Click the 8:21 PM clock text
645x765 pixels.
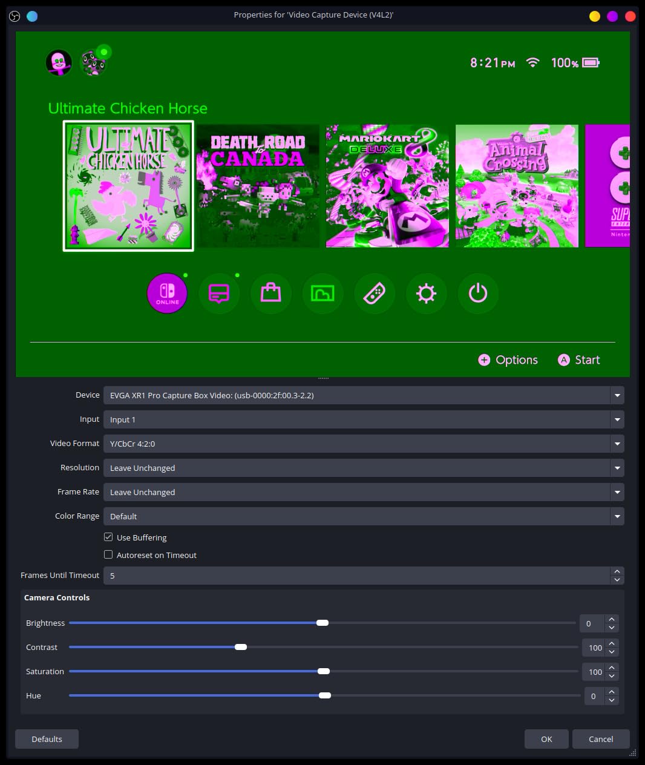(x=493, y=62)
